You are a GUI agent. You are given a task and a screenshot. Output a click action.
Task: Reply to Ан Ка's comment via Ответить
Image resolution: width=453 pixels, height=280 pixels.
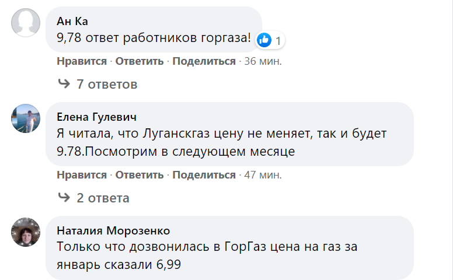(141, 61)
